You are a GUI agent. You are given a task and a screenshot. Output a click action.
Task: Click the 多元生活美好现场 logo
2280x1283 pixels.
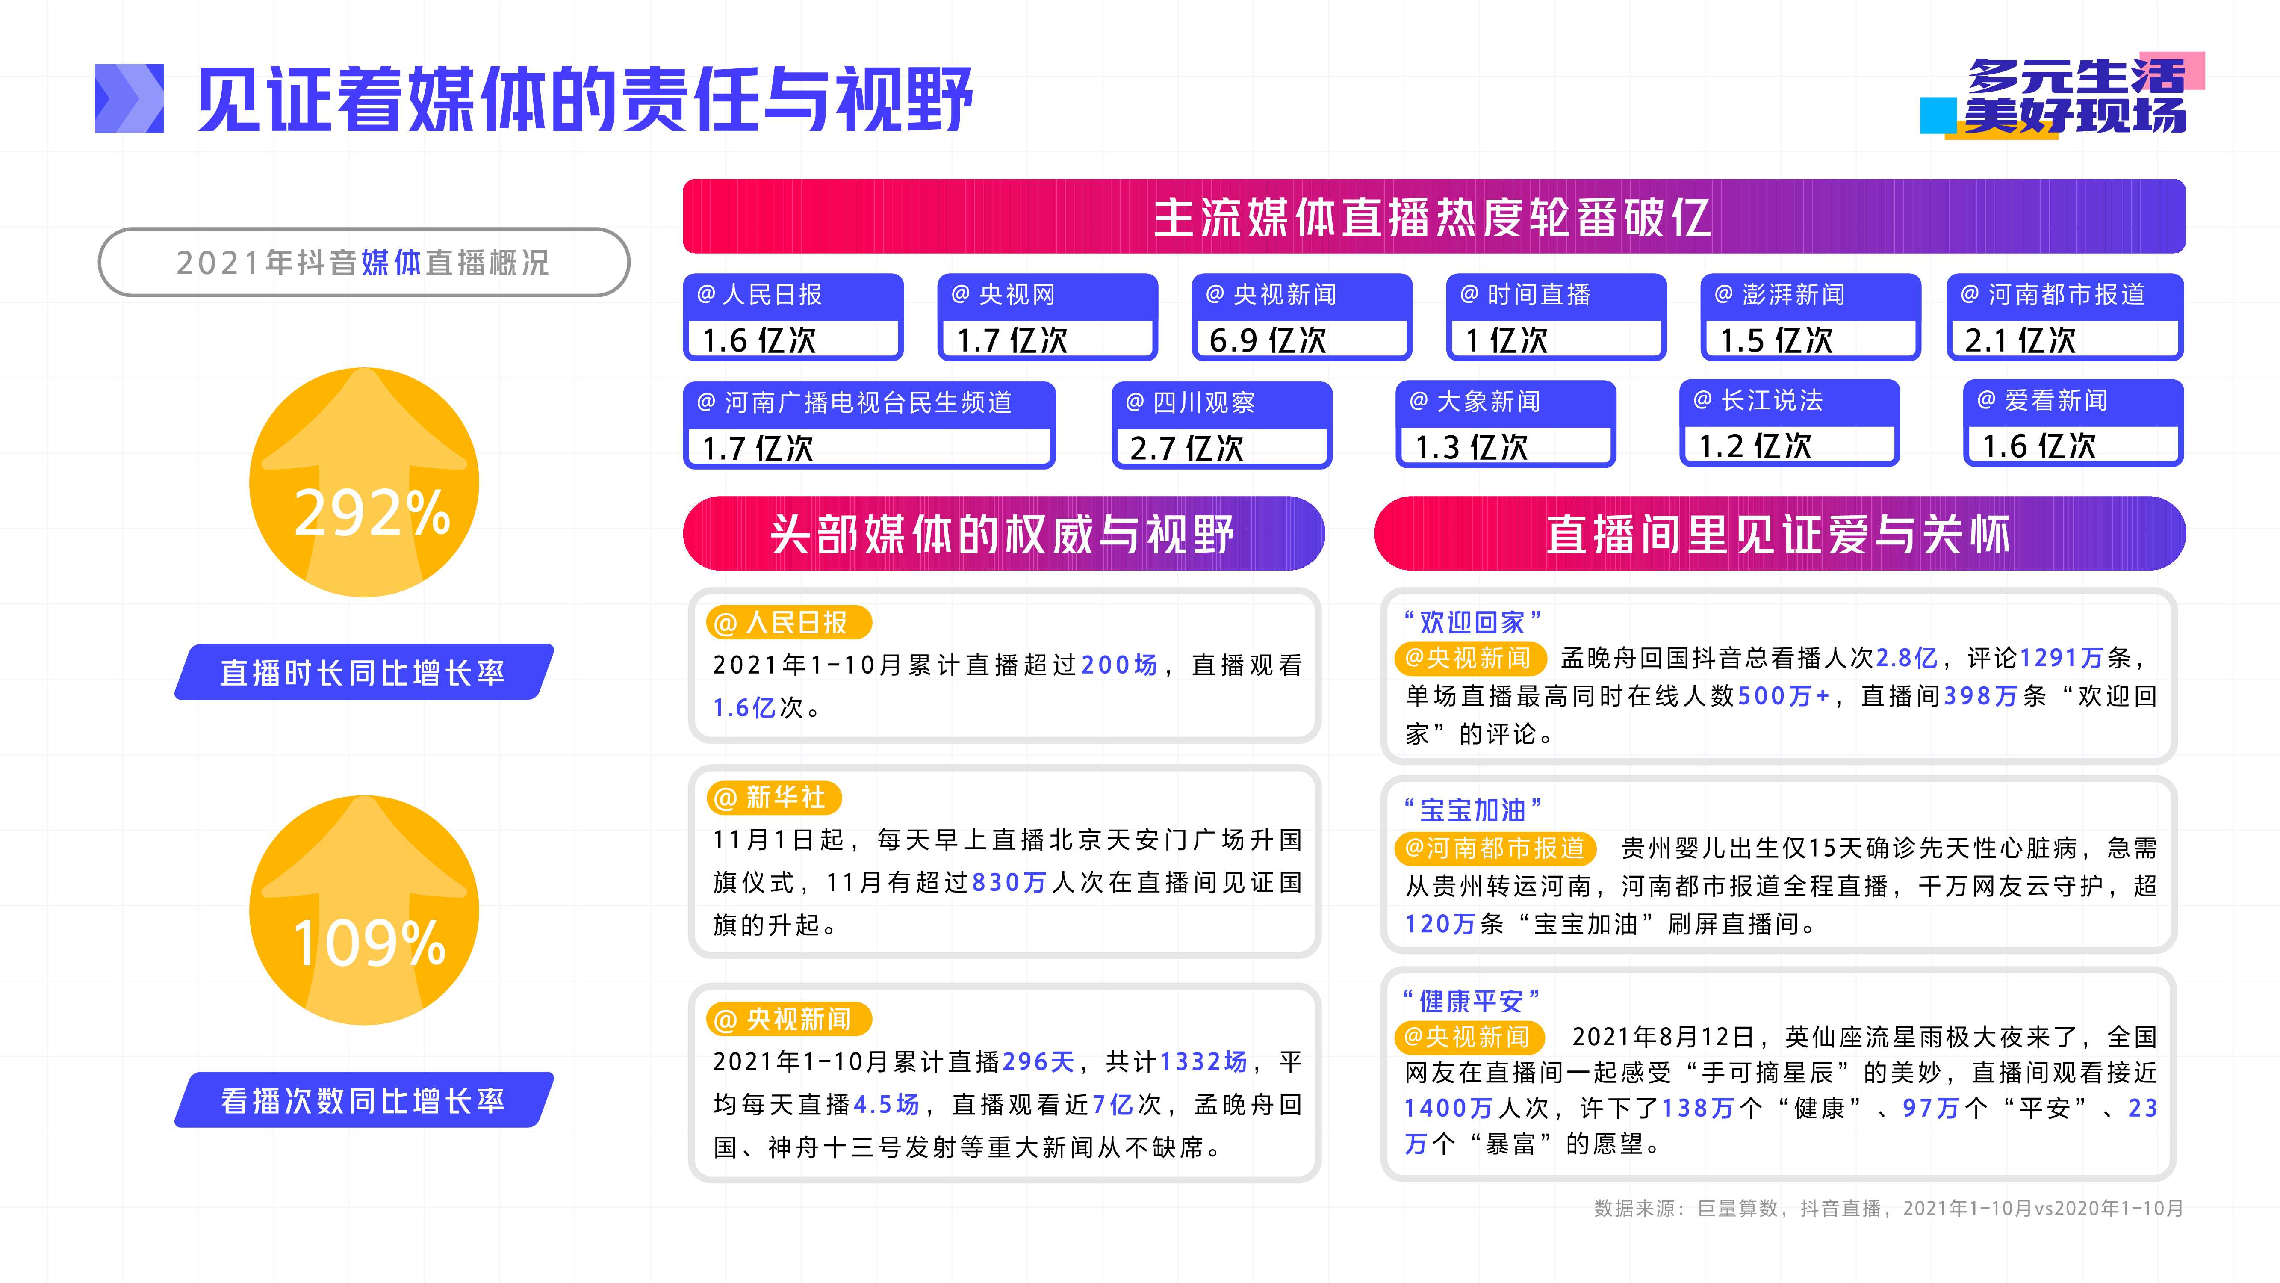(2062, 96)
